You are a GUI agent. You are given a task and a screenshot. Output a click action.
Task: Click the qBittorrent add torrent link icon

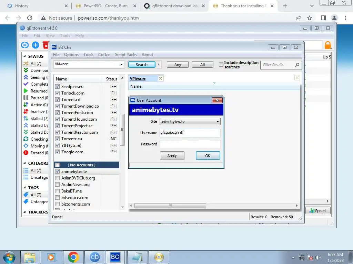(25, 45)
